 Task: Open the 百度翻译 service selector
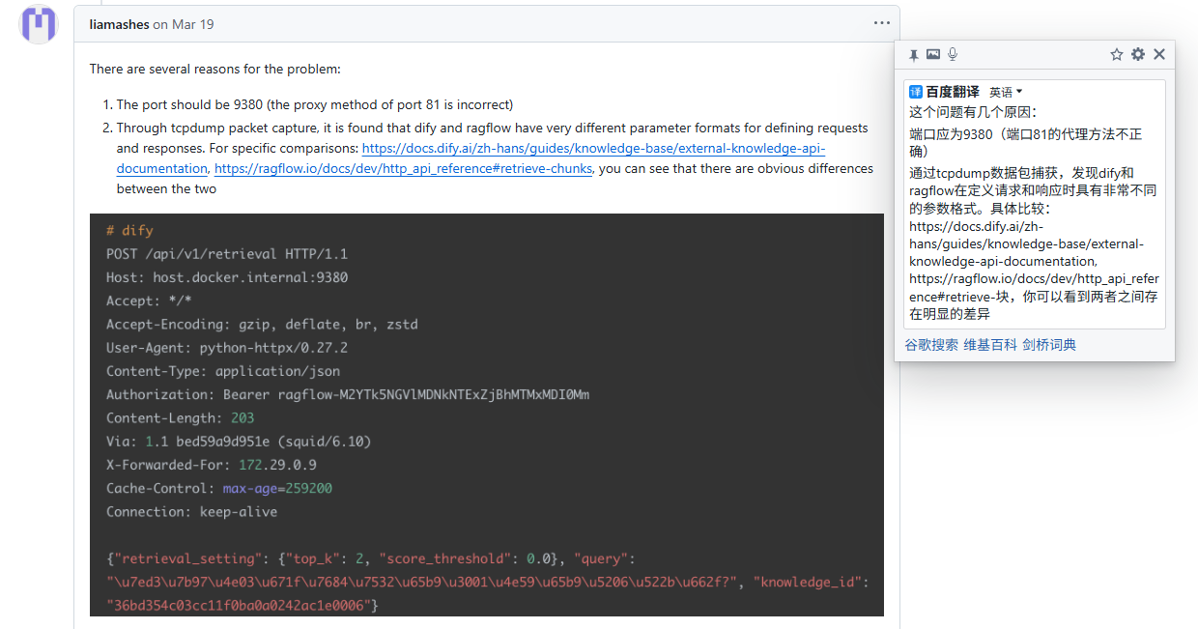(x=952, y=91)
